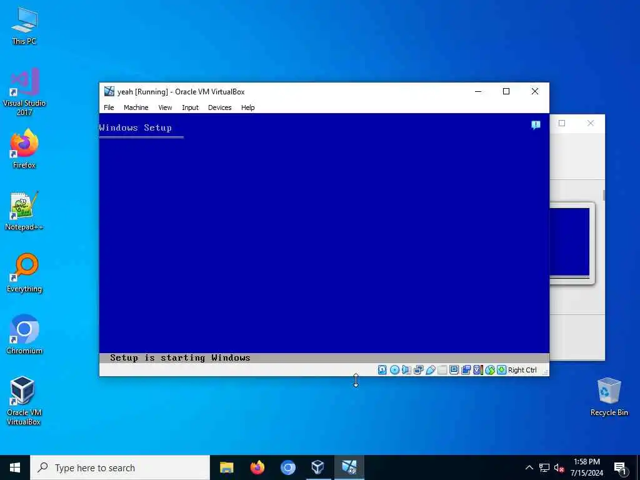Click the VM preview thumbnail in Manager window
This screenshot has height=480, width=640.
(x=571, y=243)
